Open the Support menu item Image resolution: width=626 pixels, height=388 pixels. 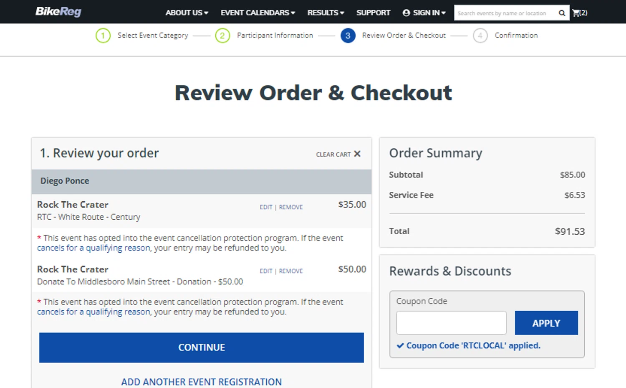click(x=373, y=13)
